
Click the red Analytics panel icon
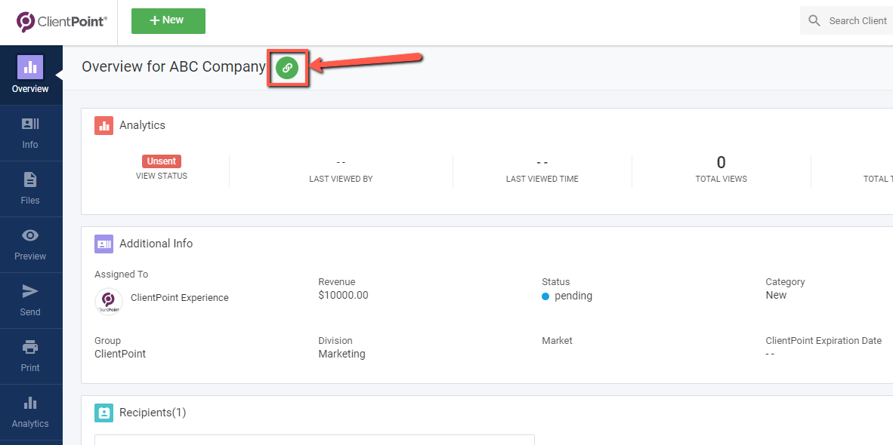[x=104, y=126]
